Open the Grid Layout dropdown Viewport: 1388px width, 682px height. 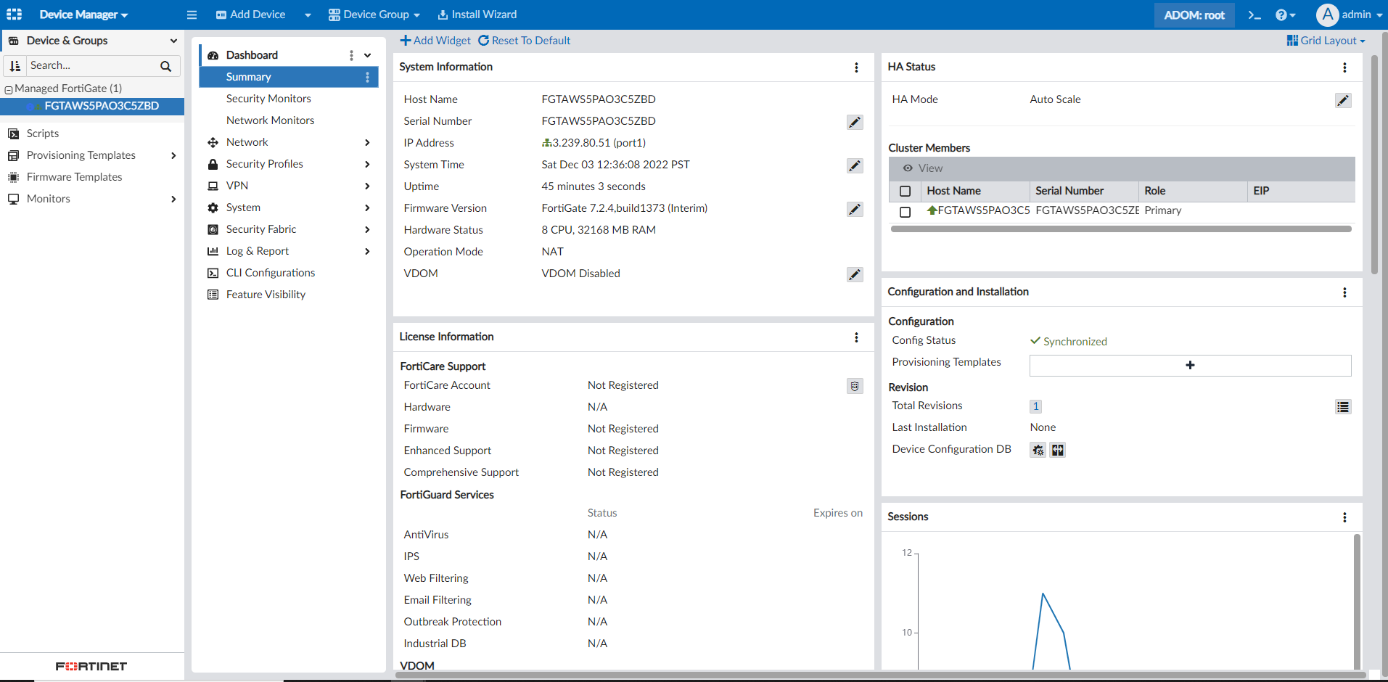[1326, 41]
